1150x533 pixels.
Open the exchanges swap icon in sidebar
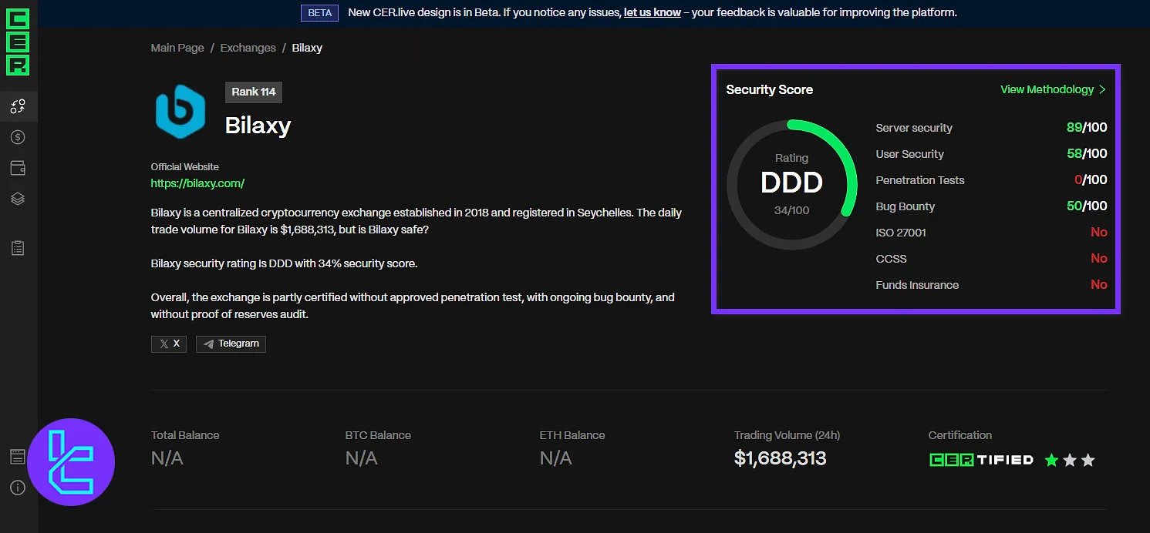(18, 106)
